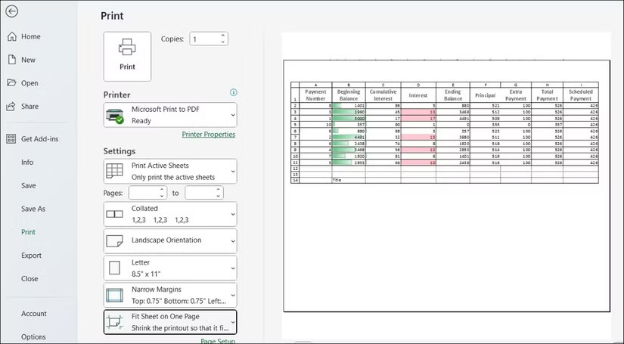Click 'Total Payment' header in preview

547,95
